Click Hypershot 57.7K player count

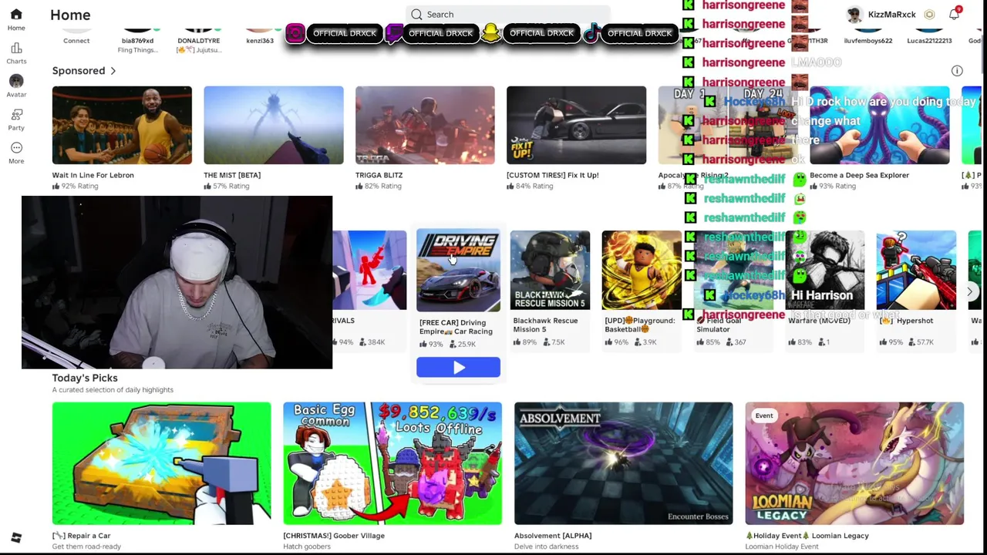tap(920, 342)
